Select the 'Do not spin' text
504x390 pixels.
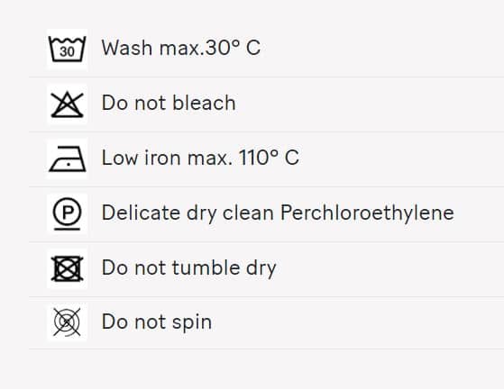157,322
